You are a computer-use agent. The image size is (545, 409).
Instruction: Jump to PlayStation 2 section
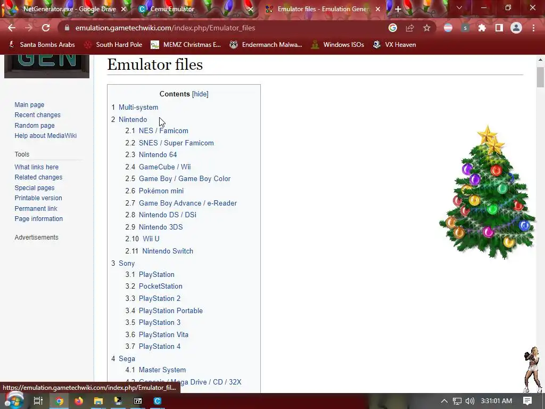[x=160, y=298]
